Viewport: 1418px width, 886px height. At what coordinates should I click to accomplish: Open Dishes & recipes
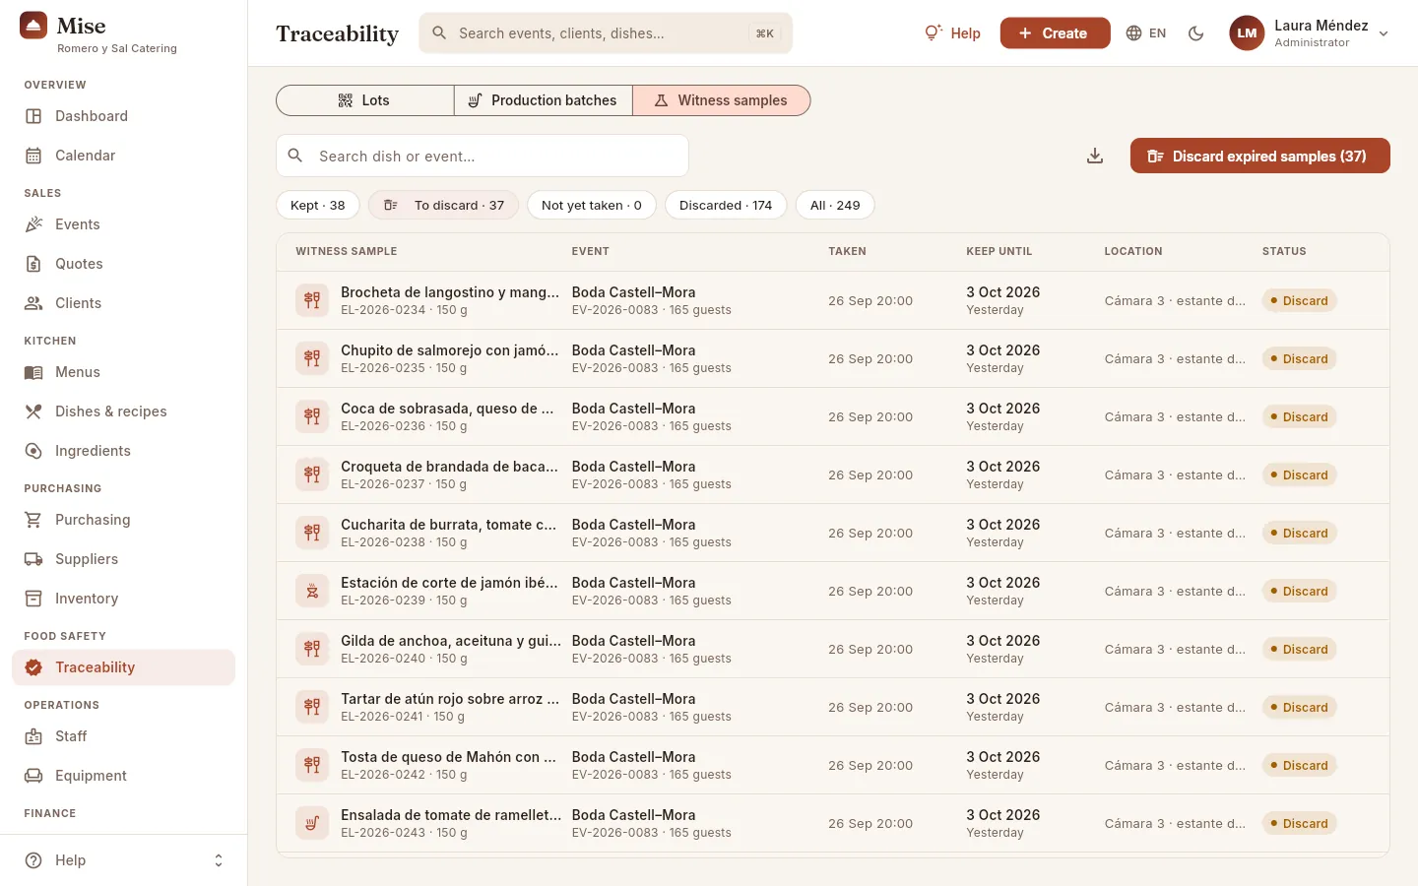coord(123,411)
